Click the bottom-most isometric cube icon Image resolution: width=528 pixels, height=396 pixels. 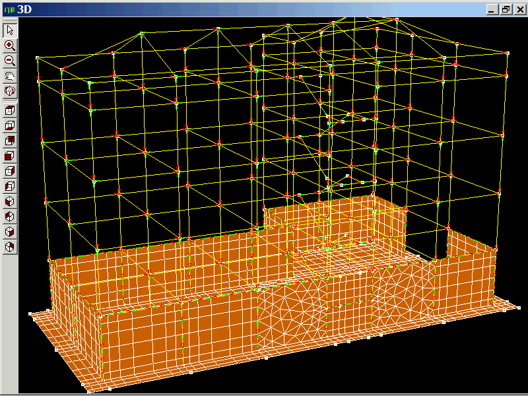point(10,247)
